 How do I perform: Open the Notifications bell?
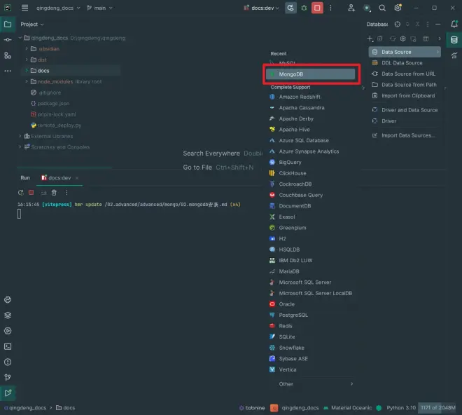pos(454,25)
